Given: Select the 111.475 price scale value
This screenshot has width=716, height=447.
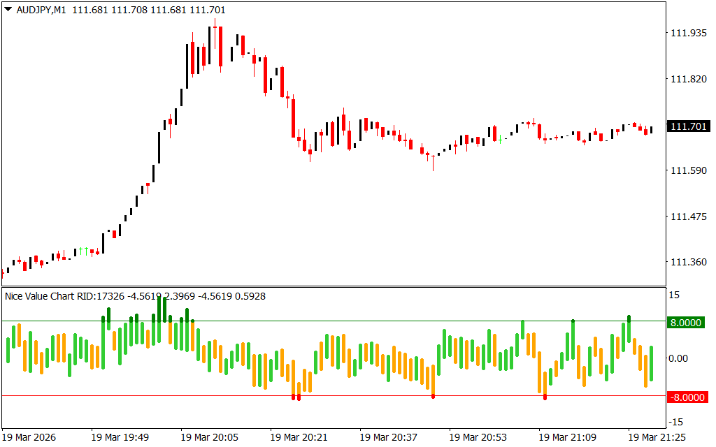Looking at the screenshot, I should click(x=687, y=217).
